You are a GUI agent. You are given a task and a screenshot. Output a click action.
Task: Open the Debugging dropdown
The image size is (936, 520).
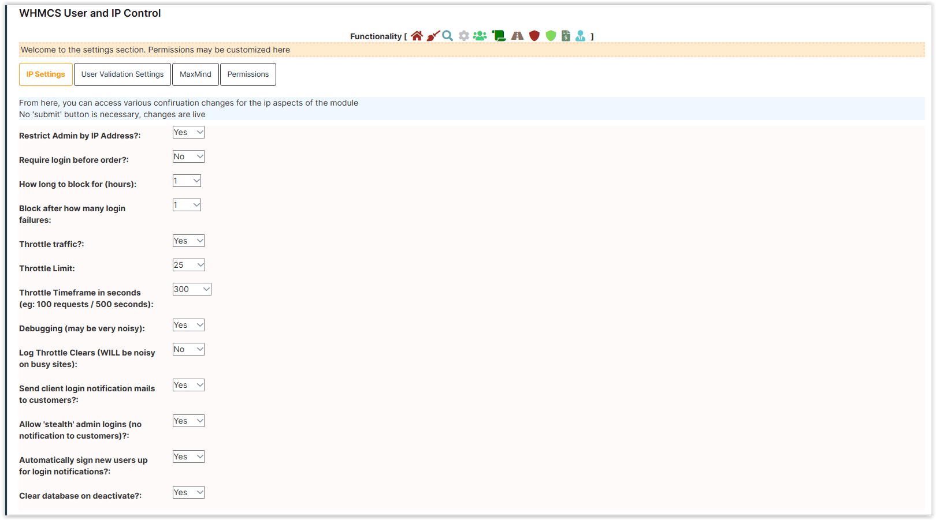[x=188, y=325]
